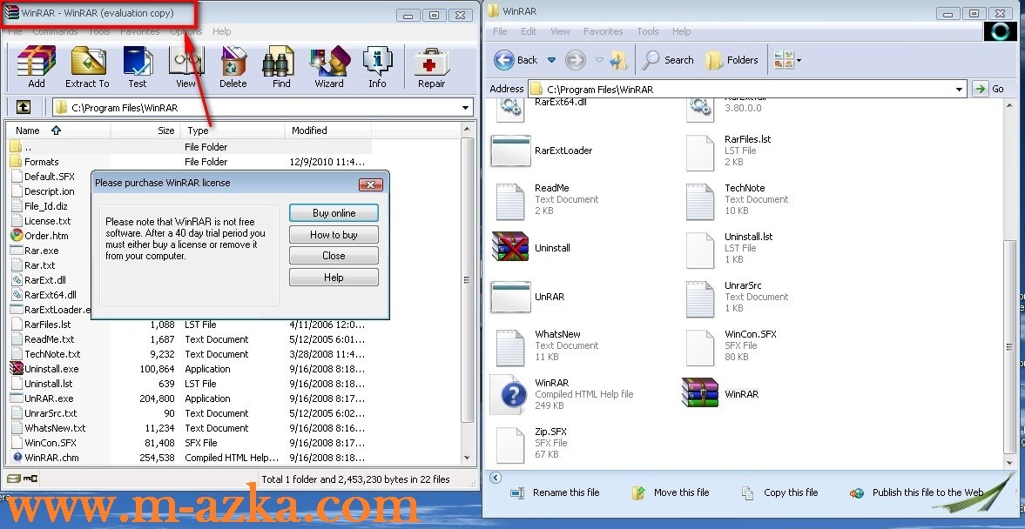Select the WinRAR Compiled HTML Help file

pos(509,394)
